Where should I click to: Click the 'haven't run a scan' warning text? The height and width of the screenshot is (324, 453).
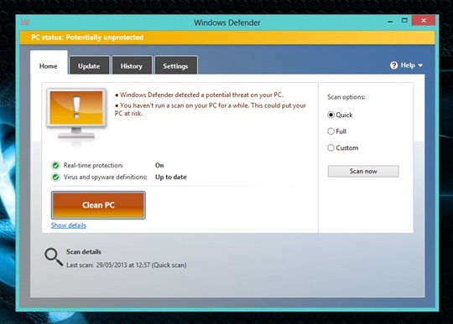[x=211, y=109]
